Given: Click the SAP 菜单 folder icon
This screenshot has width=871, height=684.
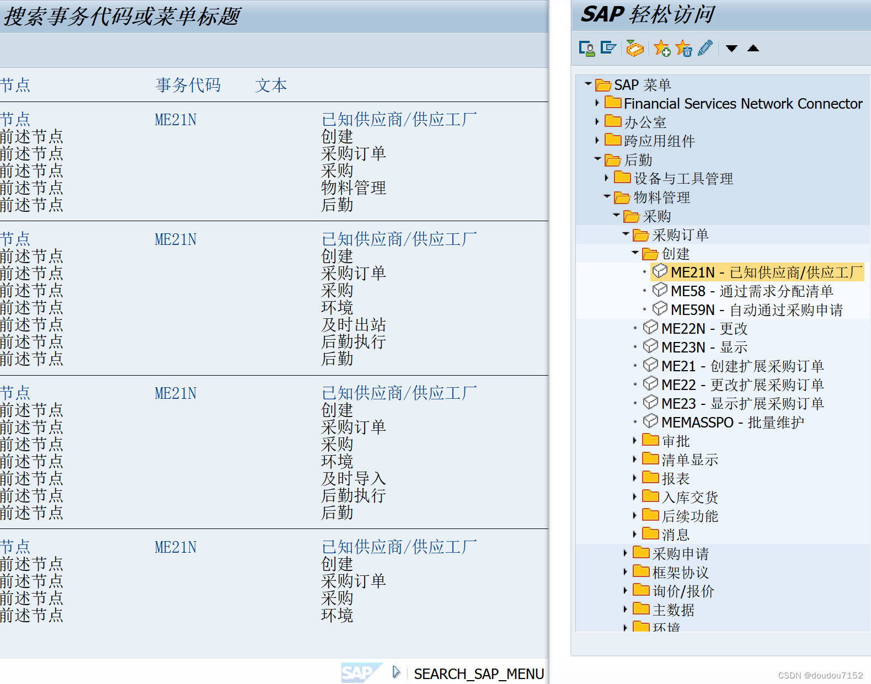Looking at the screenshot, I should tap(603, 85).
